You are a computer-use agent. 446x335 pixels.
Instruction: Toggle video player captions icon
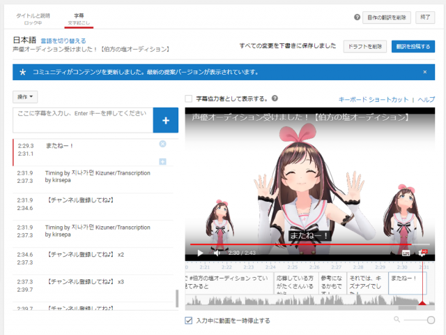406,253
